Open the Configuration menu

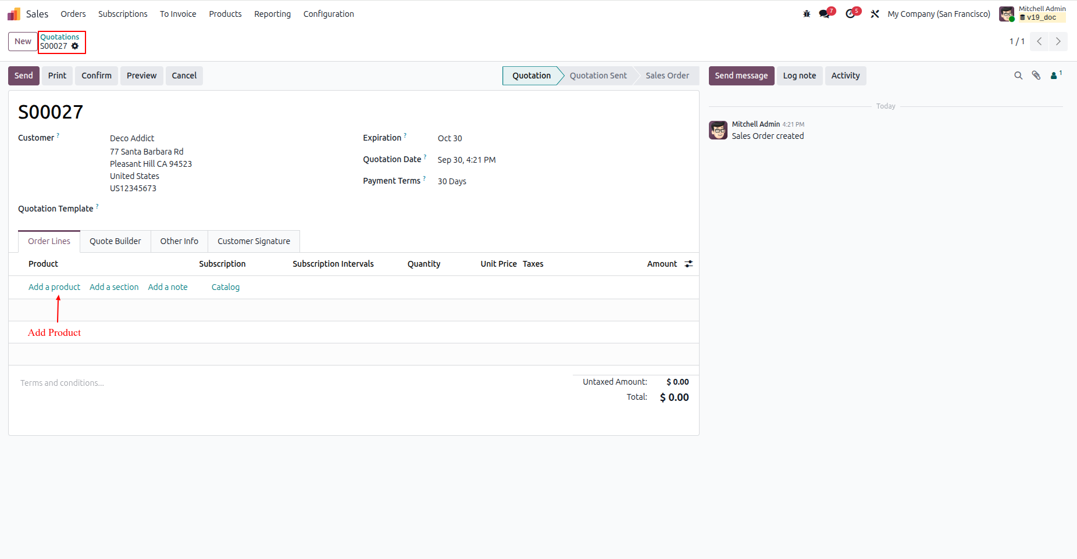(x=329, y=14)
